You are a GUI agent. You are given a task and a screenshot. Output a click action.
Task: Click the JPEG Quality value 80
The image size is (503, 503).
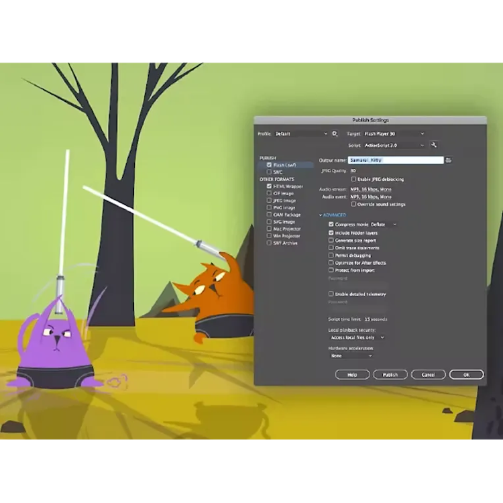[x=353, y=170]
